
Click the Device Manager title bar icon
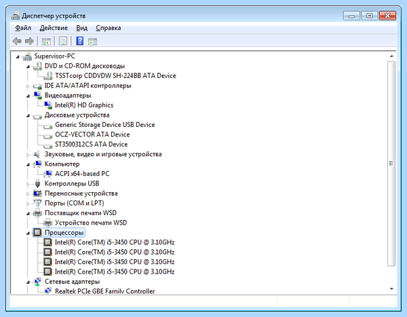click(16, 16)
